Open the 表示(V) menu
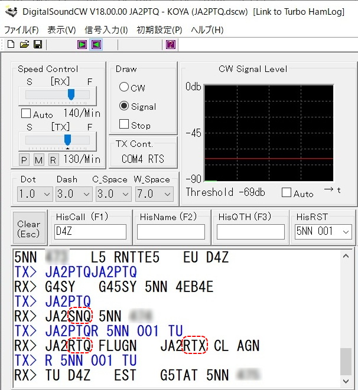Viewport: 358px width, 390px height. 61,30
